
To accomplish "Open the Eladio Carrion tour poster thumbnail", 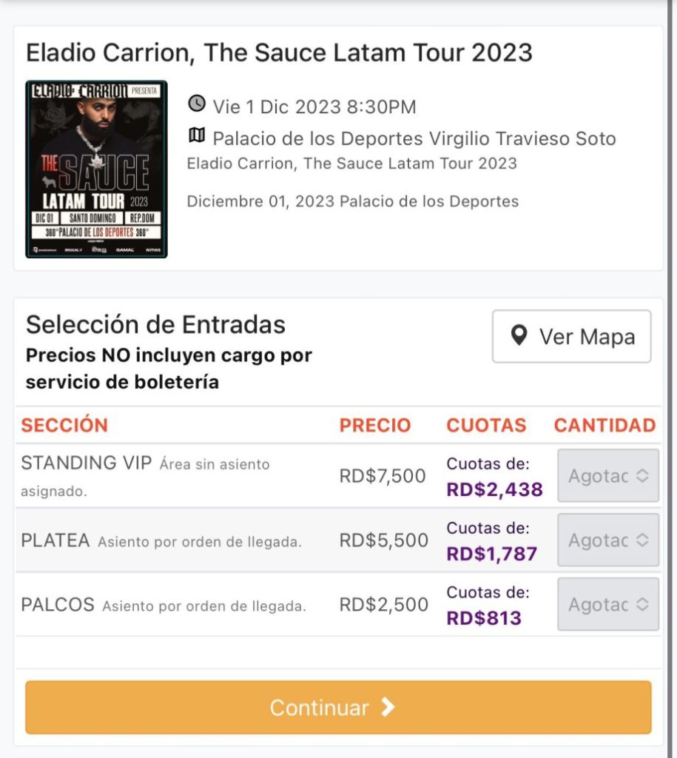I will [x=97, y=170].
